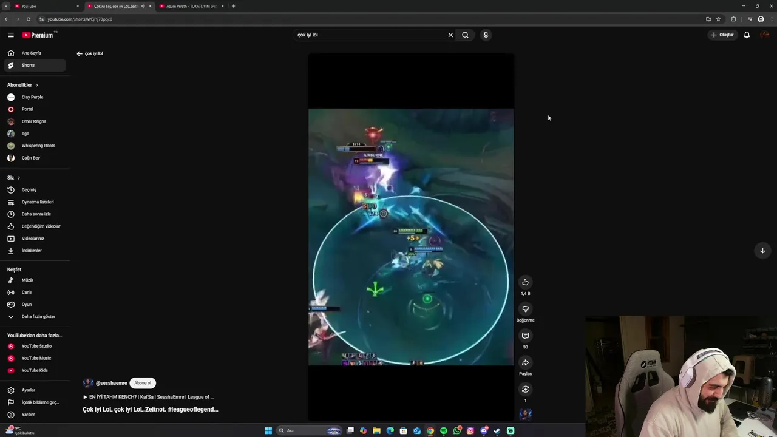Go to next short with down arrow

(x=762, y=251)
